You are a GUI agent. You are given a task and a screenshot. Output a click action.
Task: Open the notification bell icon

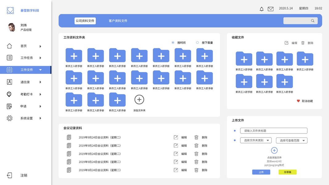coord(261,9)
